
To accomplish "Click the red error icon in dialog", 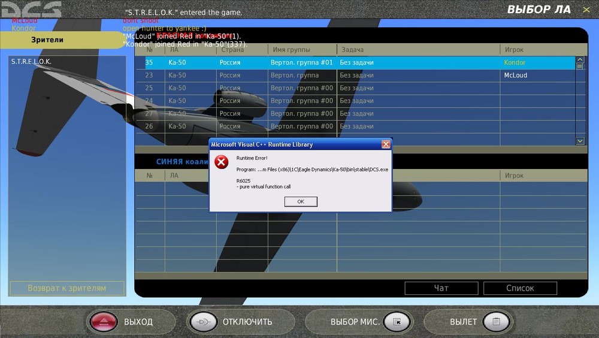I will pos(221,162).
